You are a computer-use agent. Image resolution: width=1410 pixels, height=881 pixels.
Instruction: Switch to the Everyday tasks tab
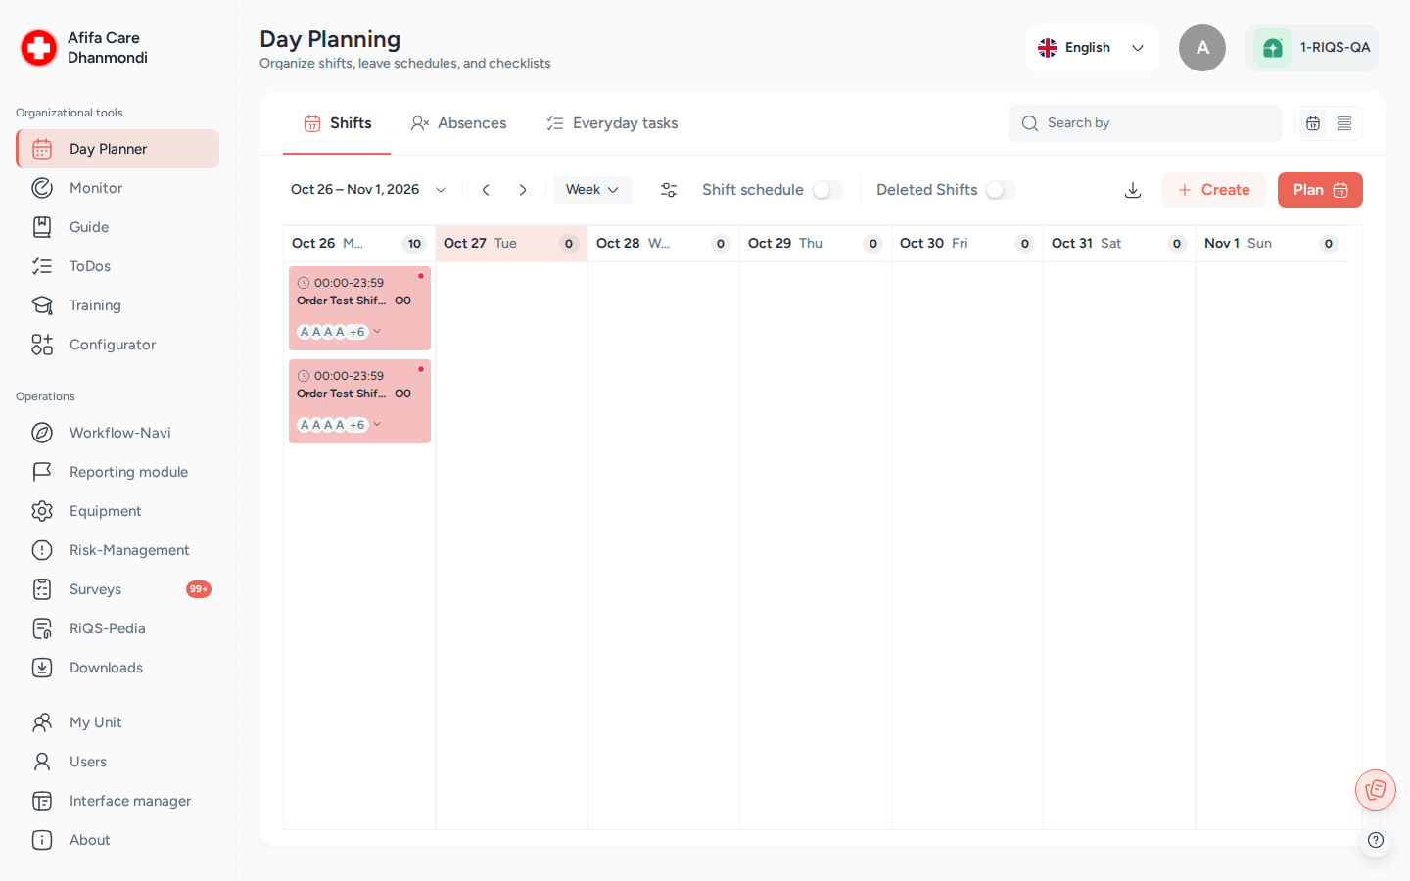click(x=612, y=123)
